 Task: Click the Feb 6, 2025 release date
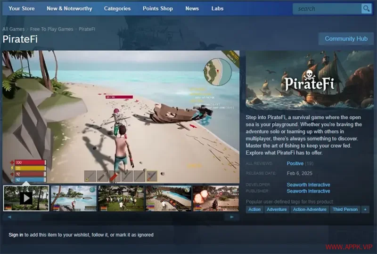click(x=299, y=173)
